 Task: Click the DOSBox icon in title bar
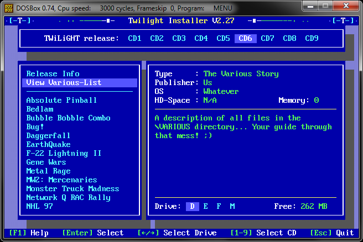9,8
